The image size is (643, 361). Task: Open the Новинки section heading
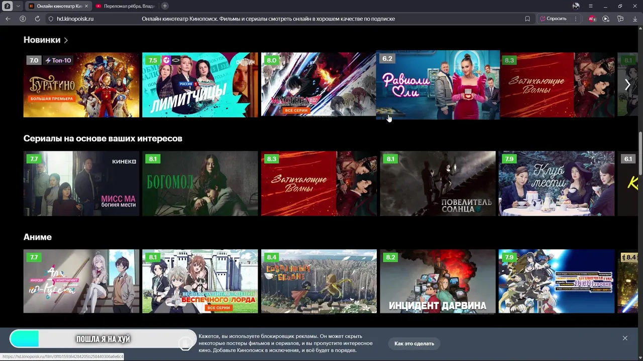(42, 40)
